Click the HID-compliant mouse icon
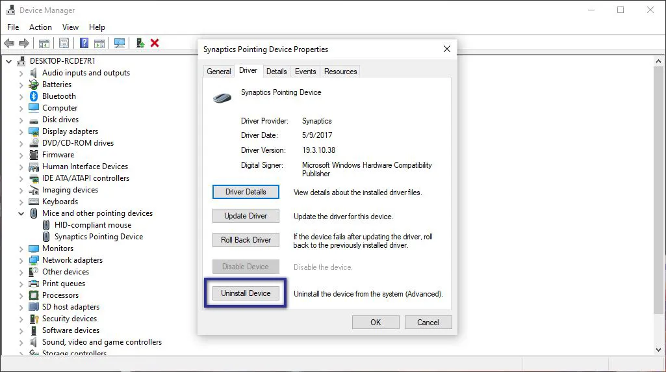 [46, 225]
